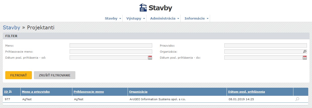Click into the Priezvisko text field
Viewport: 312px width, 108px height.
[266, 46]
